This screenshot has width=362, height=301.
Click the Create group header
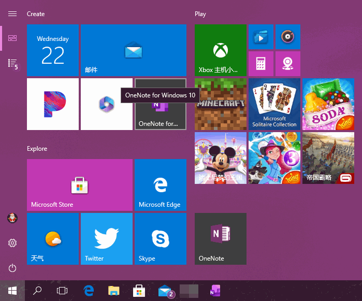point(36,14)
